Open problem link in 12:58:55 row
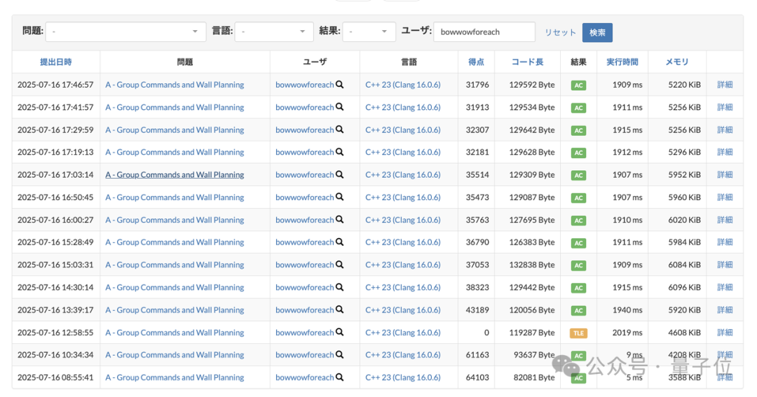 pyautogui.click(x=175, y=333)
